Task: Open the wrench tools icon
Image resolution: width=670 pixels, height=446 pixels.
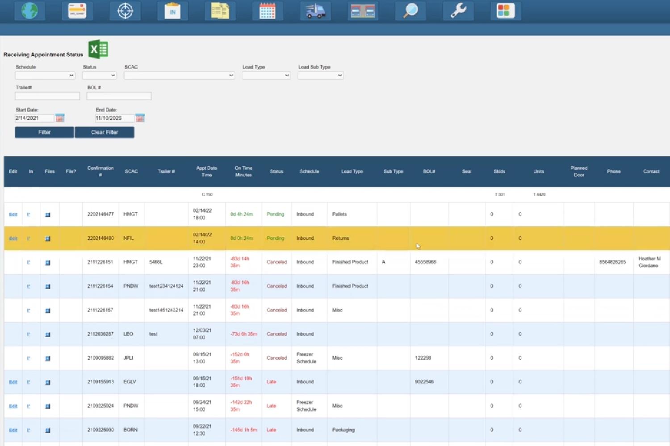Action: (457, 11)
